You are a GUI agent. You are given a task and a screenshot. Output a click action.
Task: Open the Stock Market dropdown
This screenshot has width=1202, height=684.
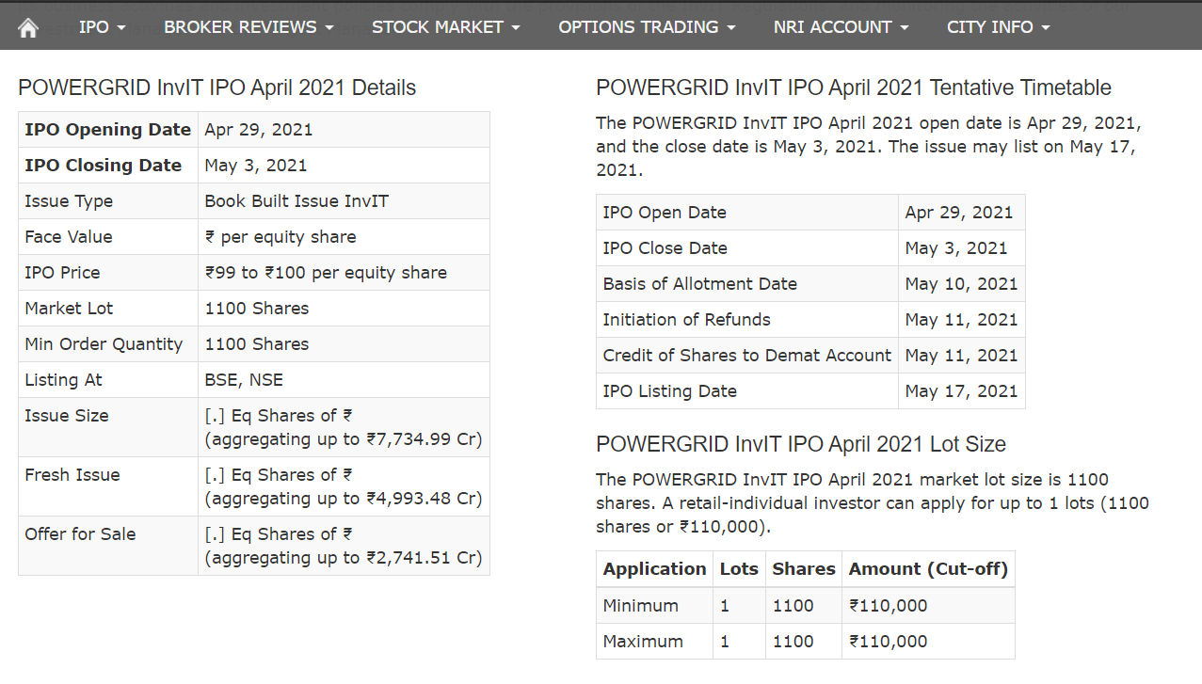[446, 27]
